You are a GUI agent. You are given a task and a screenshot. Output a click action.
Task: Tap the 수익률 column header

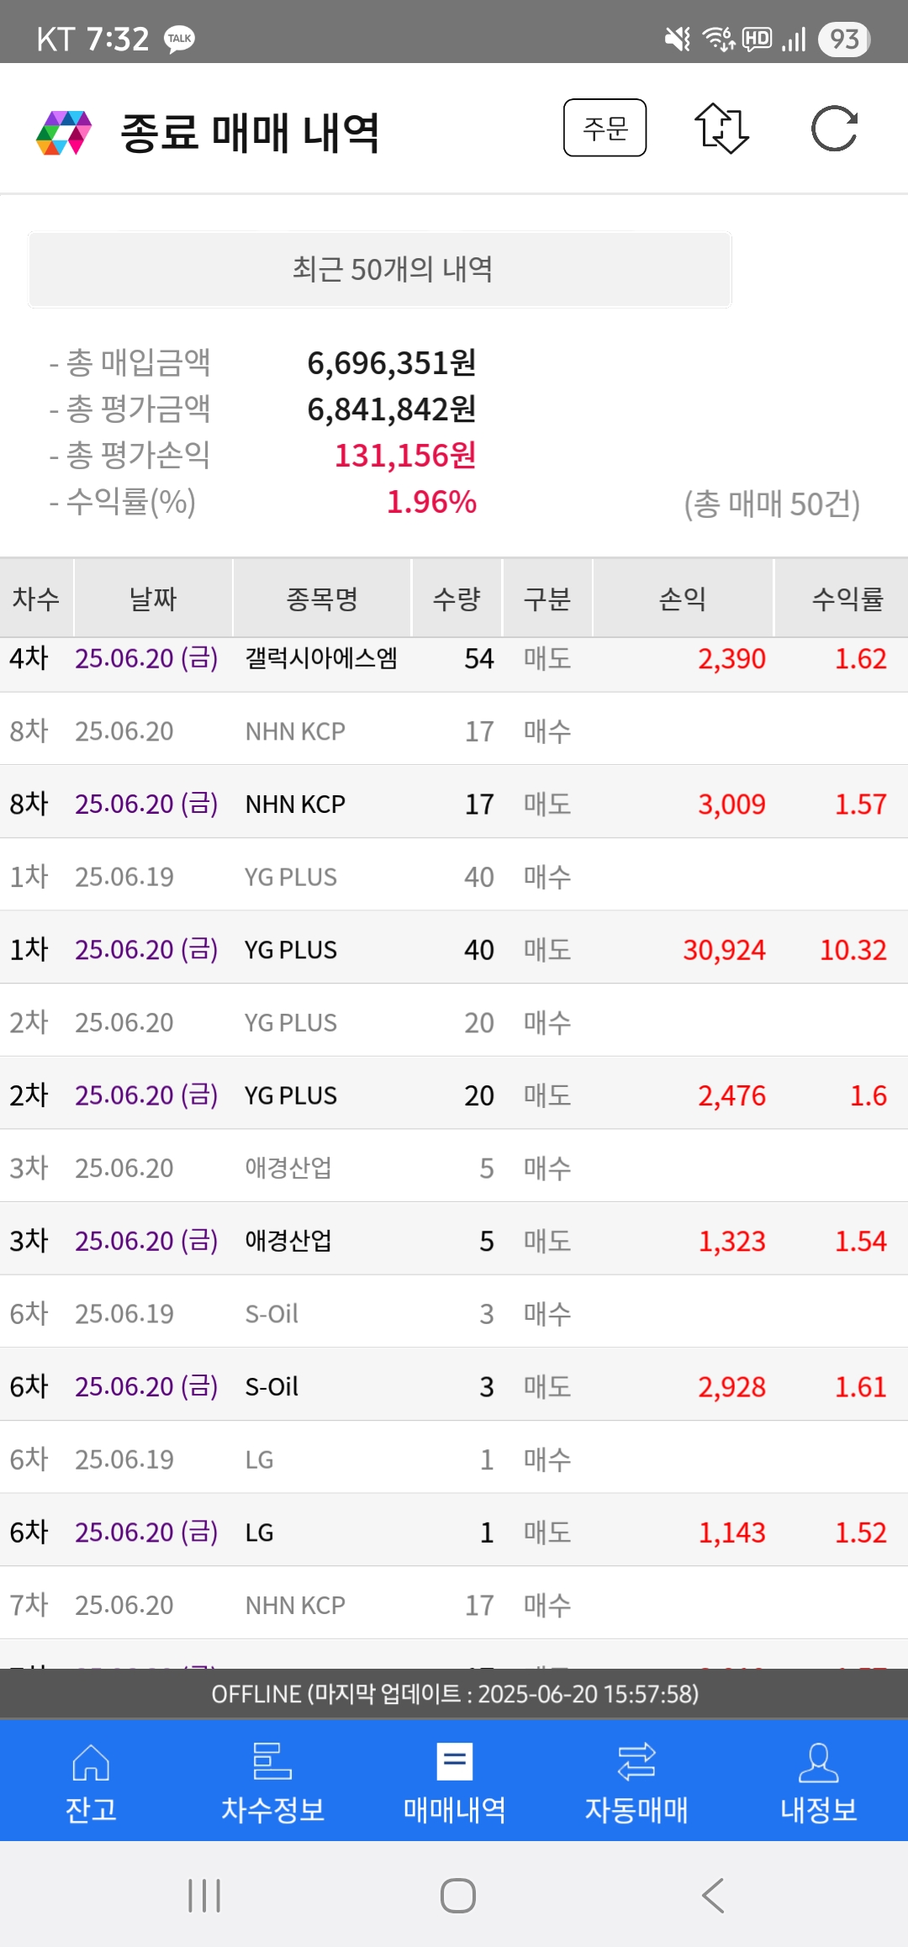[842, 599]
